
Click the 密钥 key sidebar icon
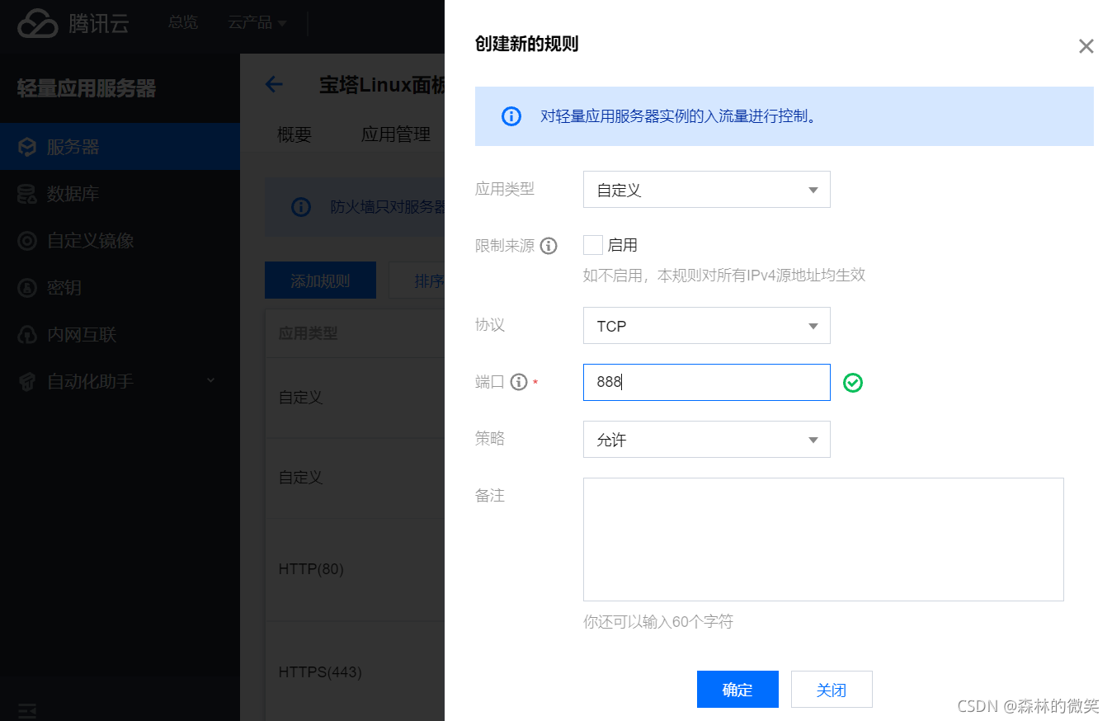click(x=27, y=288)
